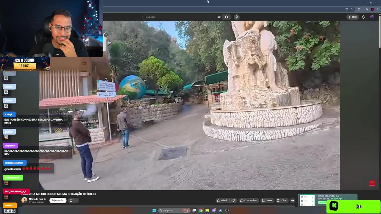
Task: Click the Nômade Raiz channel avatar
Action: tap(24, 200)
